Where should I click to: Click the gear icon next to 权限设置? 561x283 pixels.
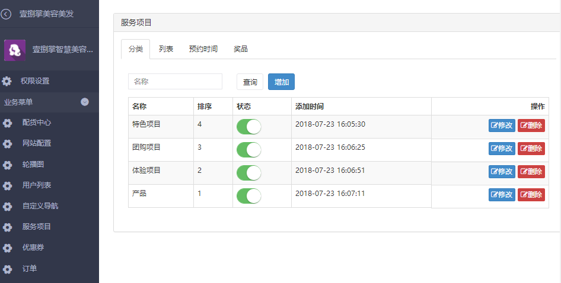pyautogui.click(x=7, y=81)
